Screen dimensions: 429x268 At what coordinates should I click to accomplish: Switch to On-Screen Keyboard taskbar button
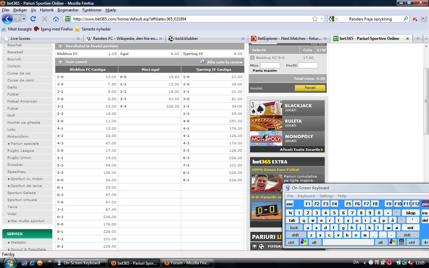pyautogui.click(x=80, y=263)
